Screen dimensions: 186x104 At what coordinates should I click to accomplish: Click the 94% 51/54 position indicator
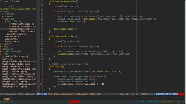coord(167,94)
